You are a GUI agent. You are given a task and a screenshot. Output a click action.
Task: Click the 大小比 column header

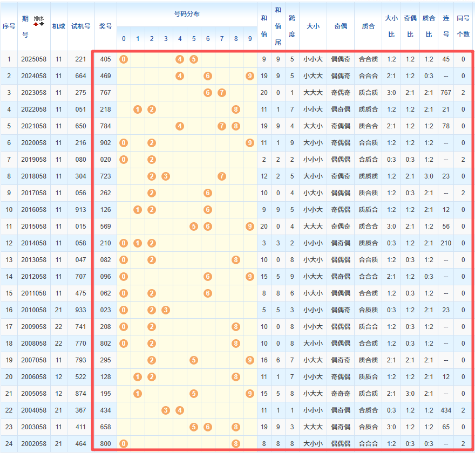[x=391, y=26]
